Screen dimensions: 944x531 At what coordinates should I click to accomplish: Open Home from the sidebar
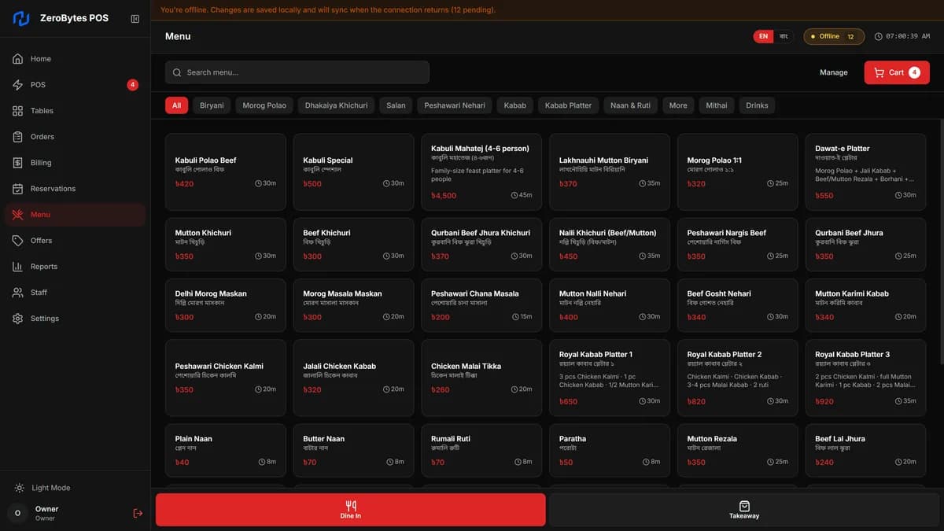[x=75, y=59]
